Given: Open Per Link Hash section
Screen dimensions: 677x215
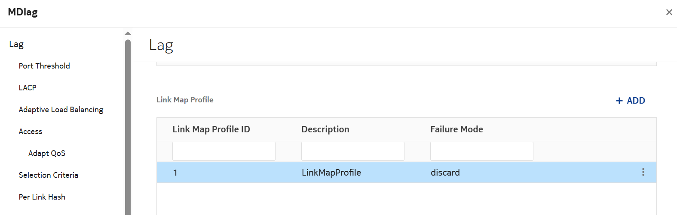Looking at the screenshot, I should tap(42, 197).
